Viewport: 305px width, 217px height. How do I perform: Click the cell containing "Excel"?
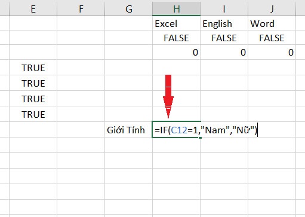coord(177,23)
